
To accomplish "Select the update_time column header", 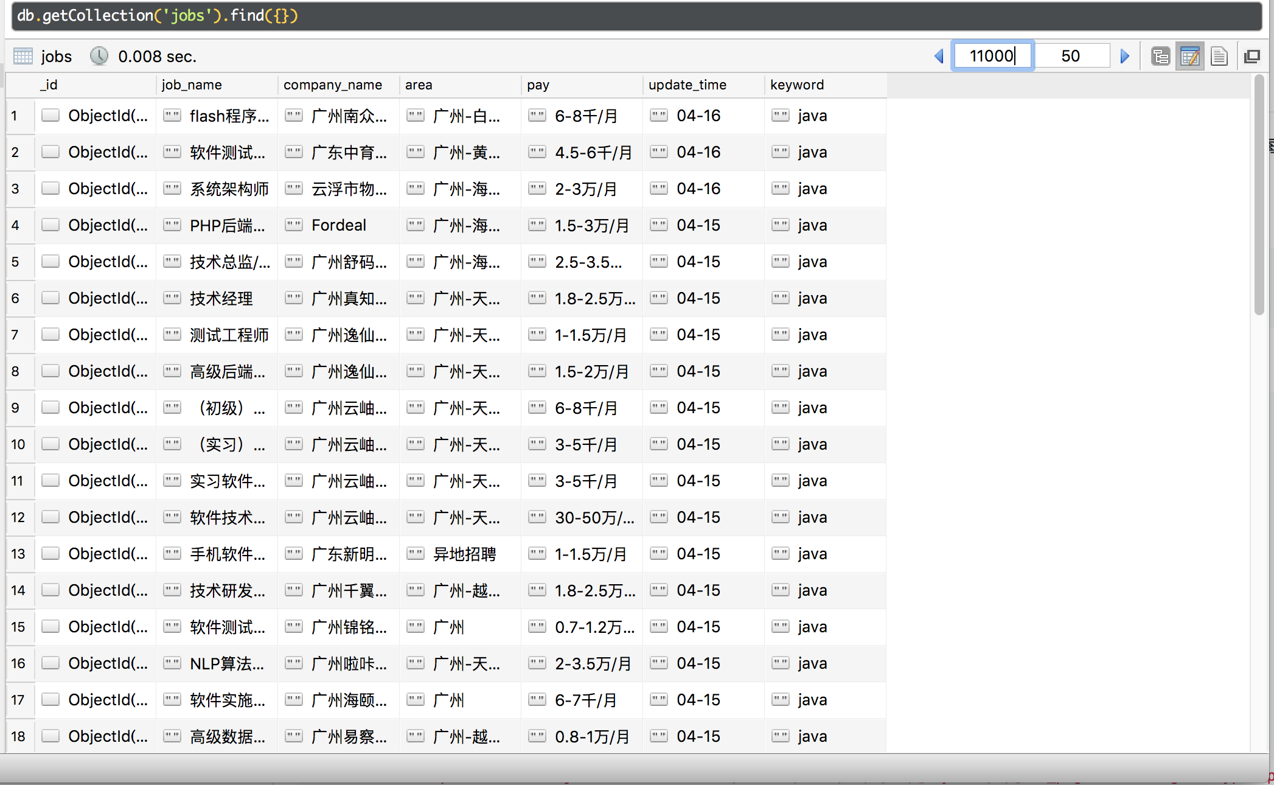I will click(x=687, y=85).
